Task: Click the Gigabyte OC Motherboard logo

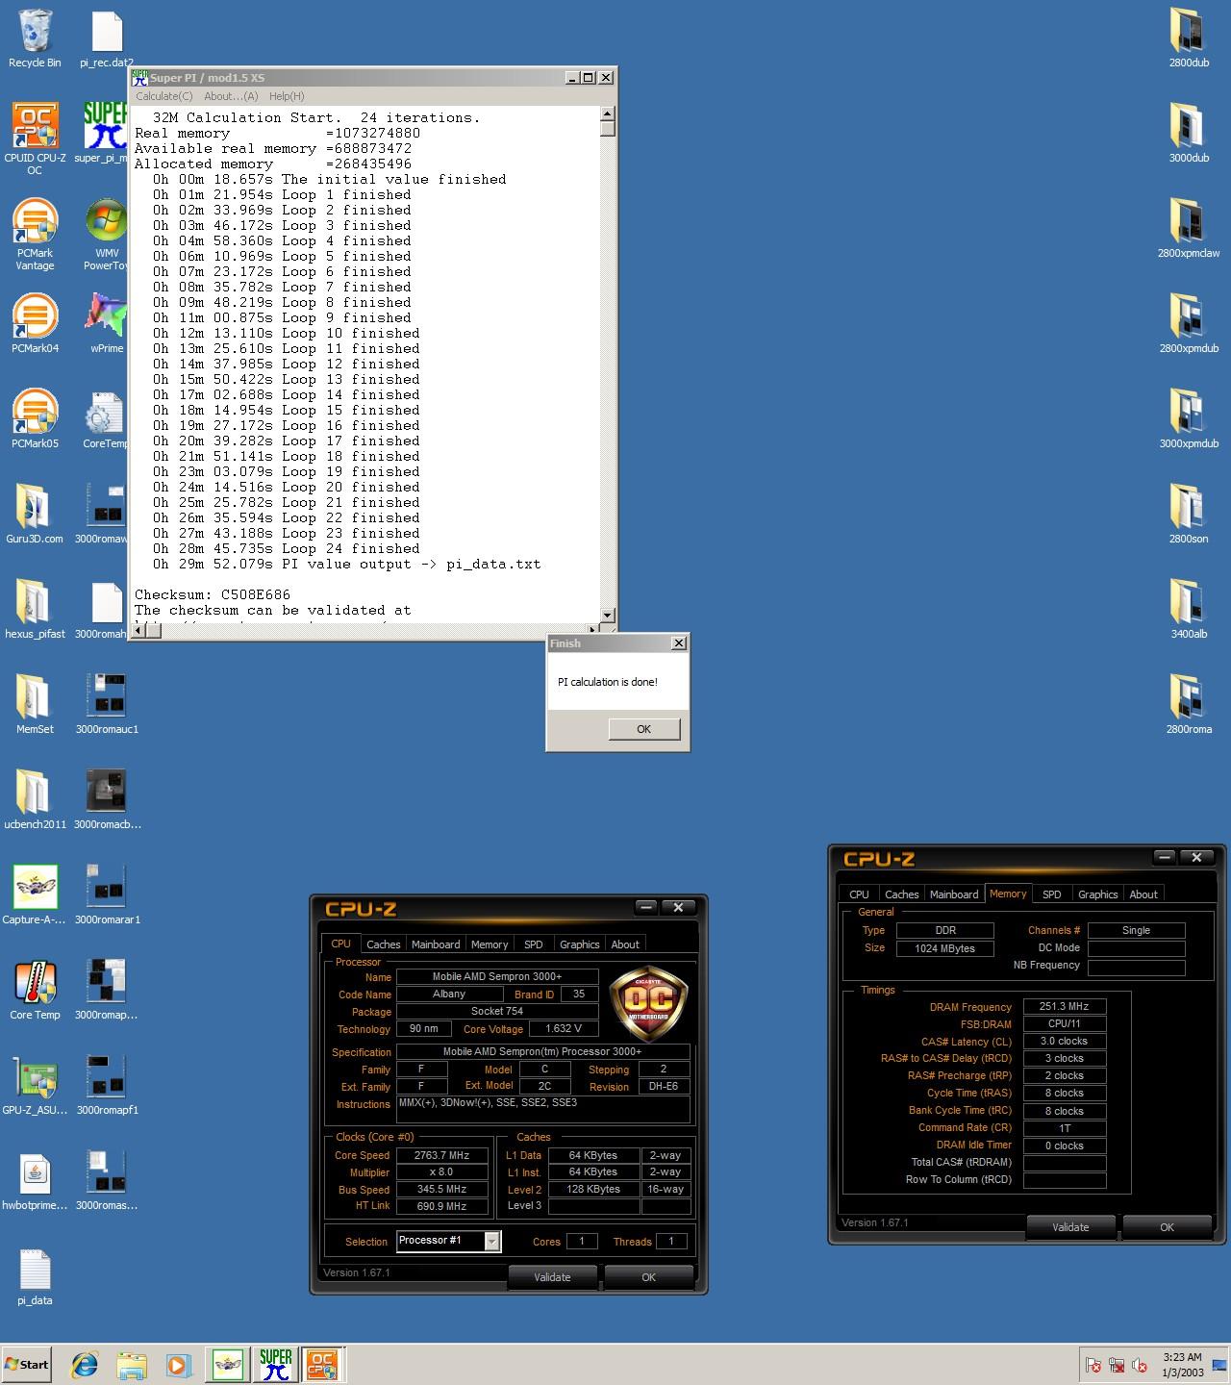Action: (x=649, y=1004)
